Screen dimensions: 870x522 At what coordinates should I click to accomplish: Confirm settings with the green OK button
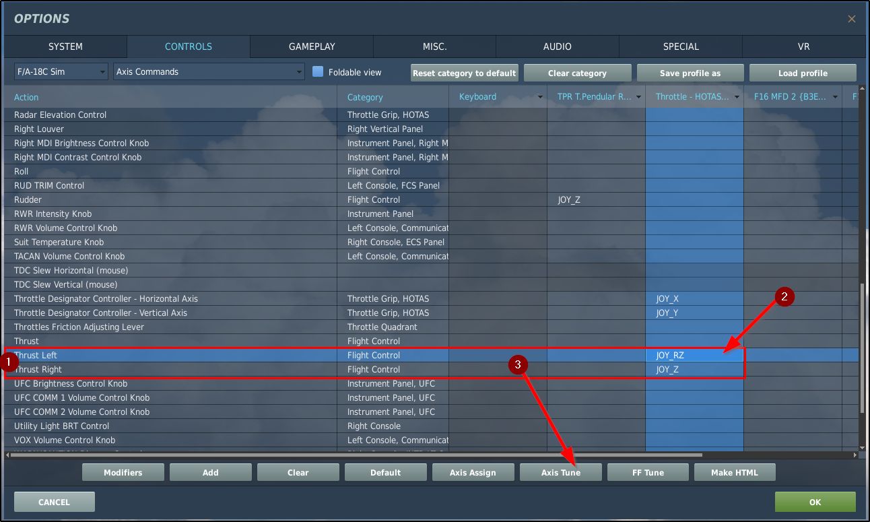point(815,502)
